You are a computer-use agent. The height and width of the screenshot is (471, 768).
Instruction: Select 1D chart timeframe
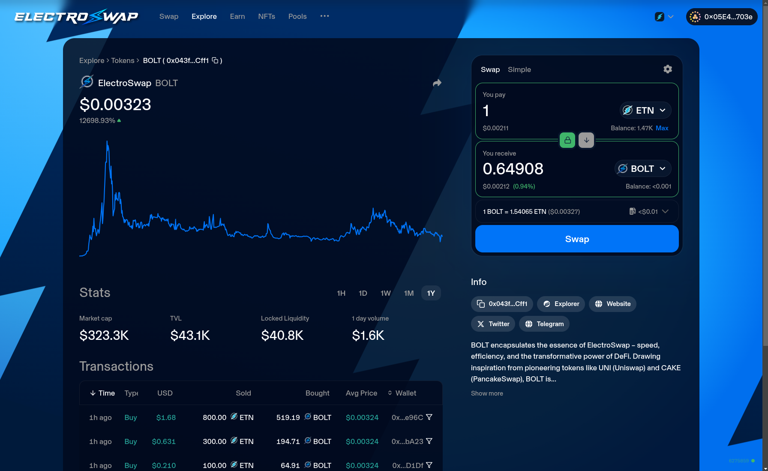pyautogui.click(x=363, y=293)
